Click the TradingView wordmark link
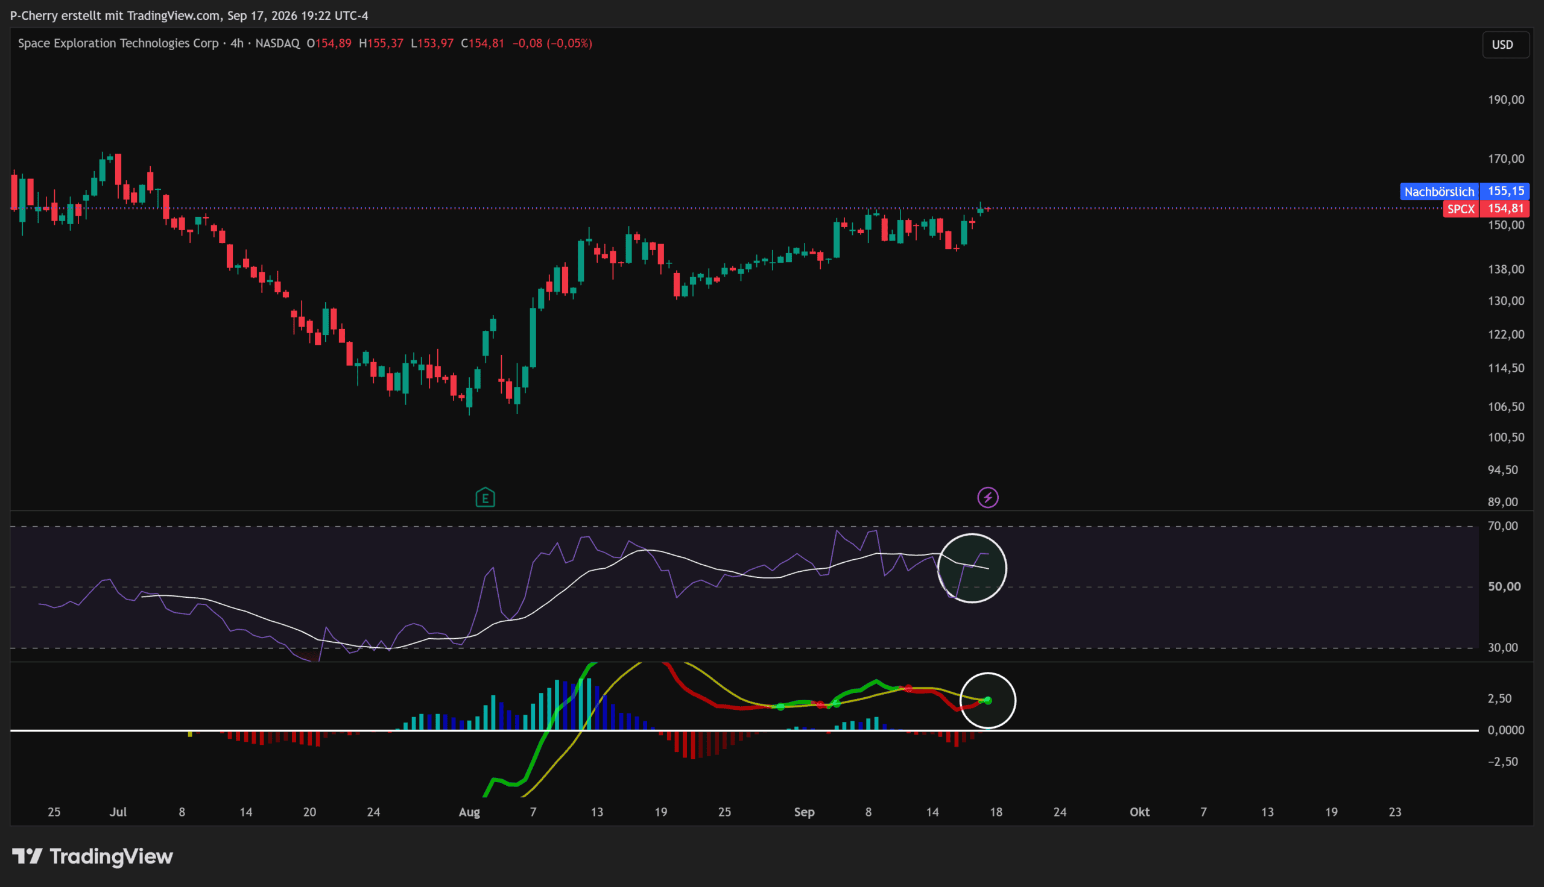The height and width of the screenshot is (887, 1544). point(111,856)
